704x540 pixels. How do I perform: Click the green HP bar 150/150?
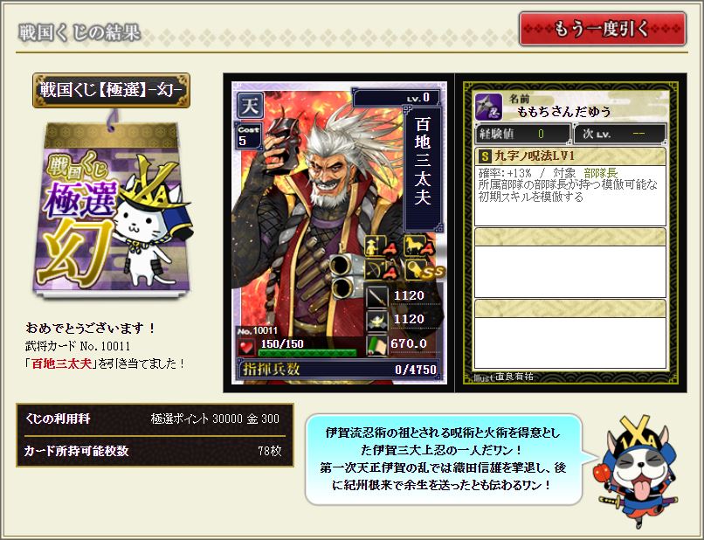[x=307, y=352]
